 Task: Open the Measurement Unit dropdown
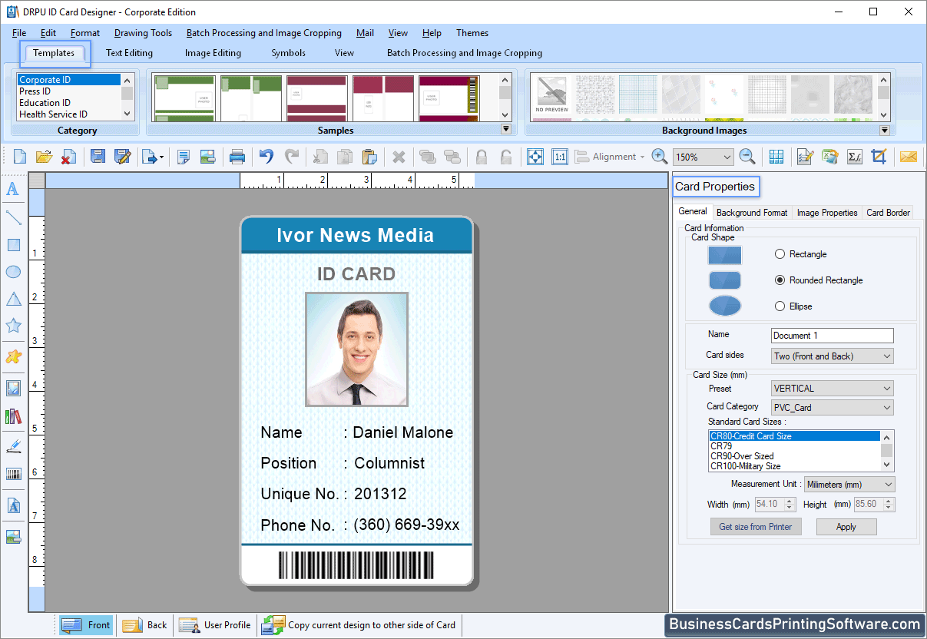click(x=849, y=485)
